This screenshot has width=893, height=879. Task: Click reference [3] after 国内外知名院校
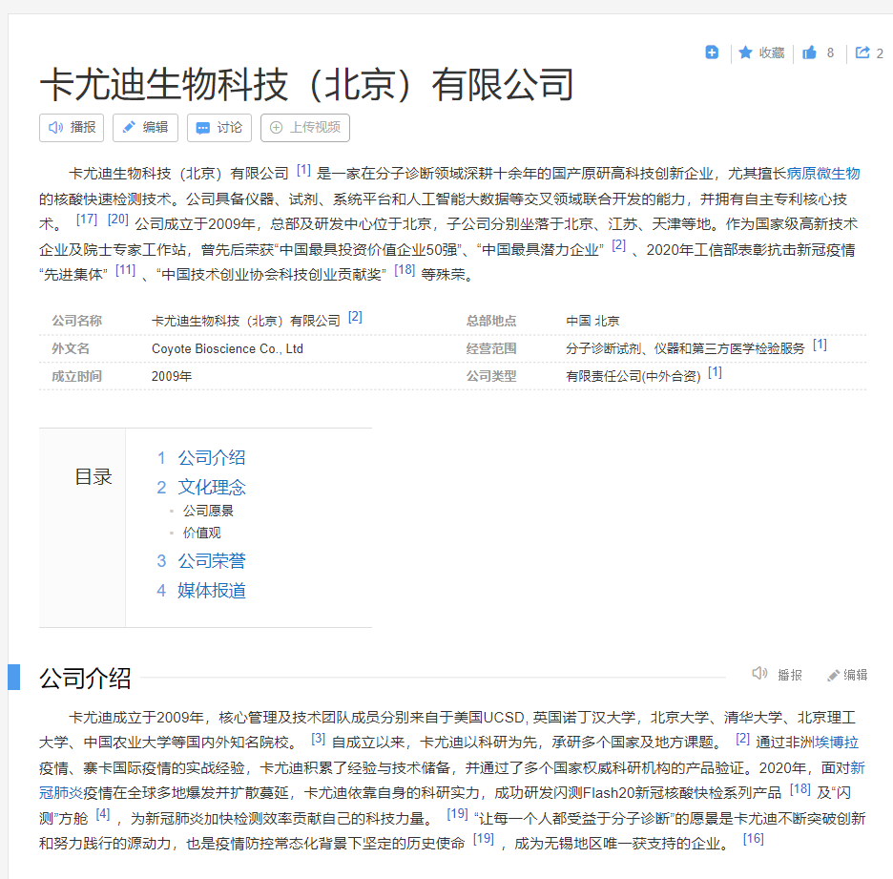[x=319, y=739]
